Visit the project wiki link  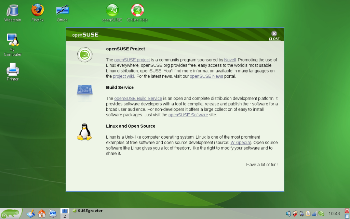point(123,76)
